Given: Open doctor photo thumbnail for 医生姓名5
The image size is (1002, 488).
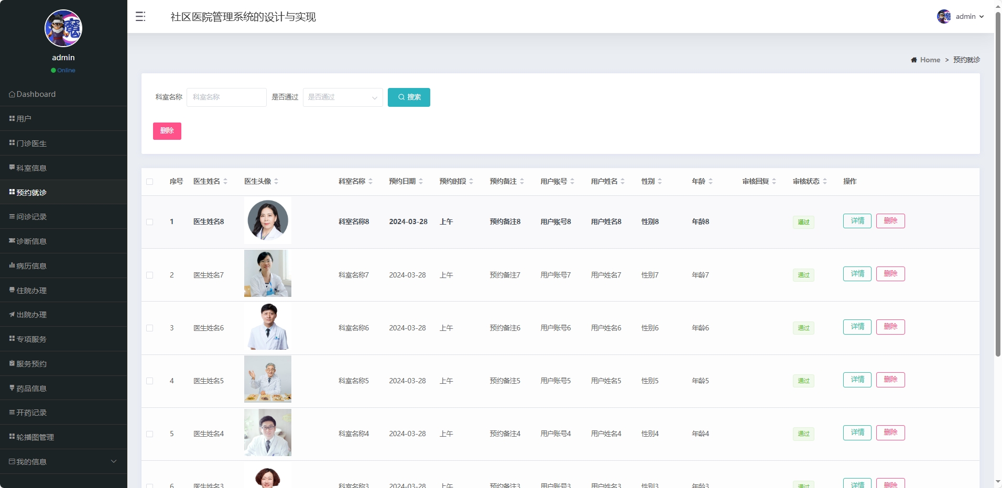Looking at the screenshot, I should pyautogui.click(x=268, y=379).
